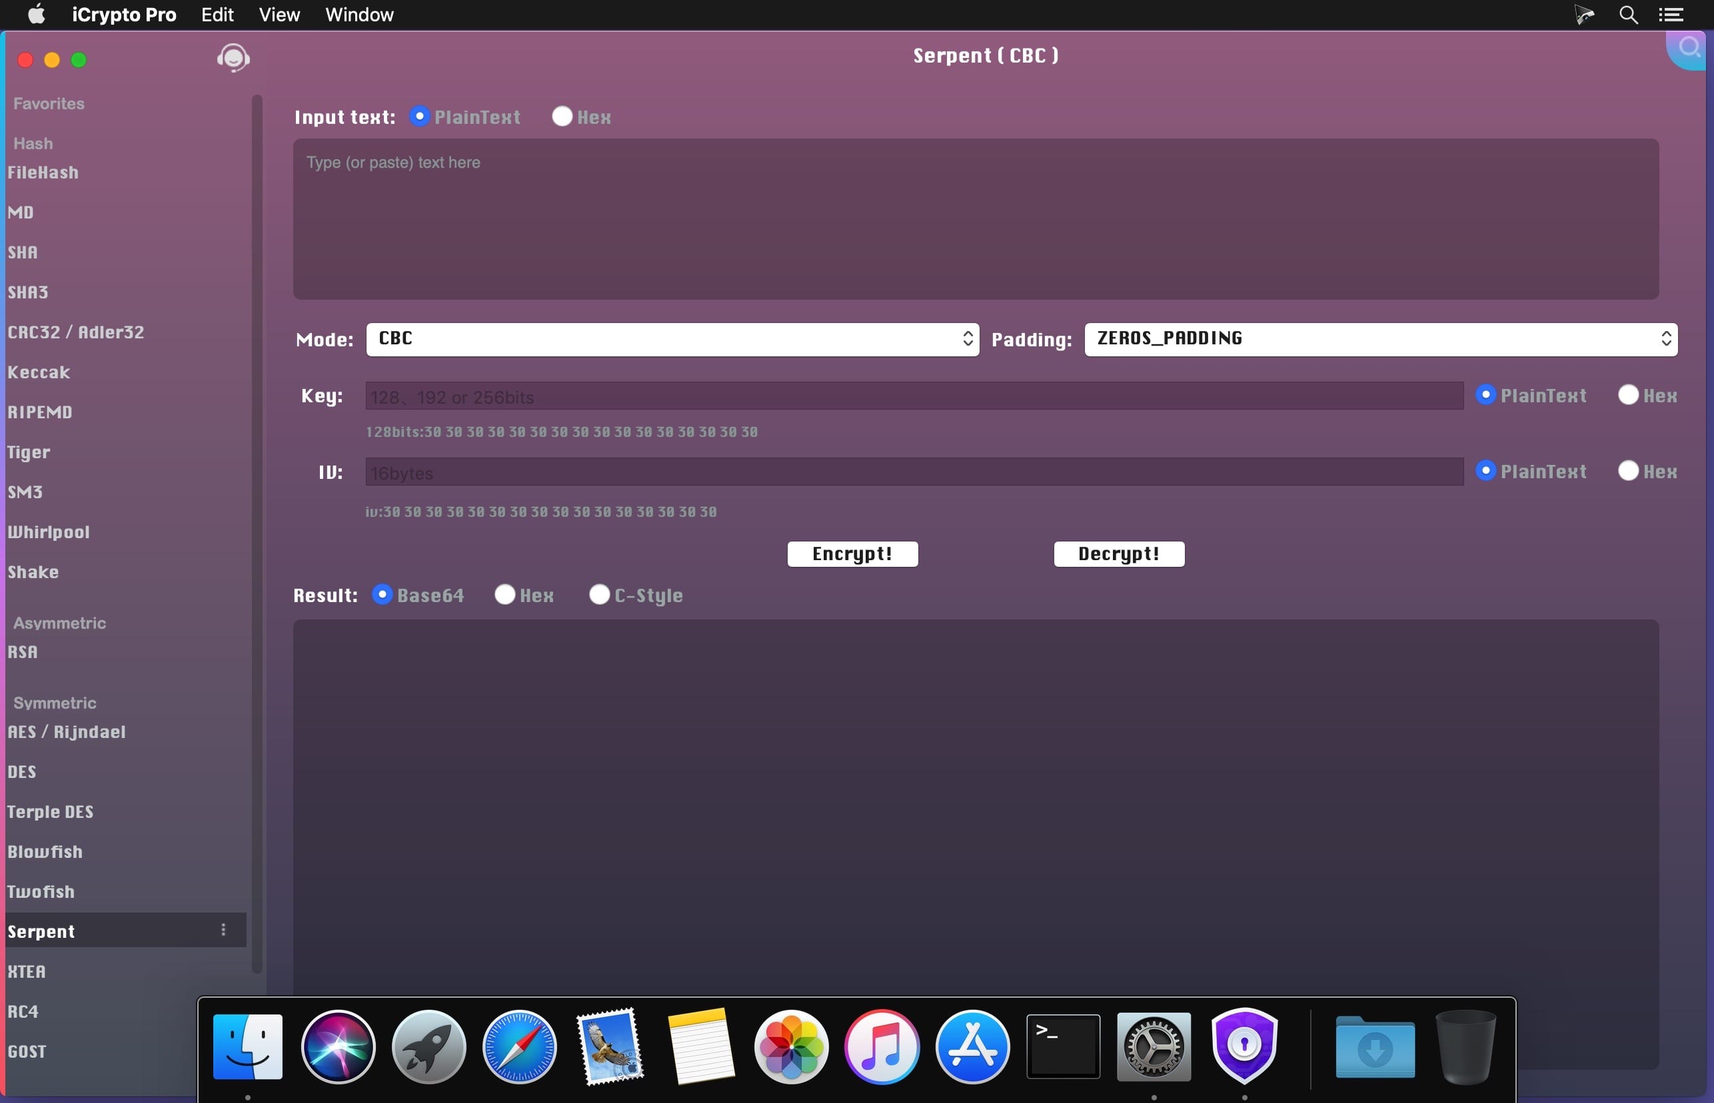This screenshot has width=1714, height=1103.
Task: Open Spotlight search in menu bar
Action: 1628,15
